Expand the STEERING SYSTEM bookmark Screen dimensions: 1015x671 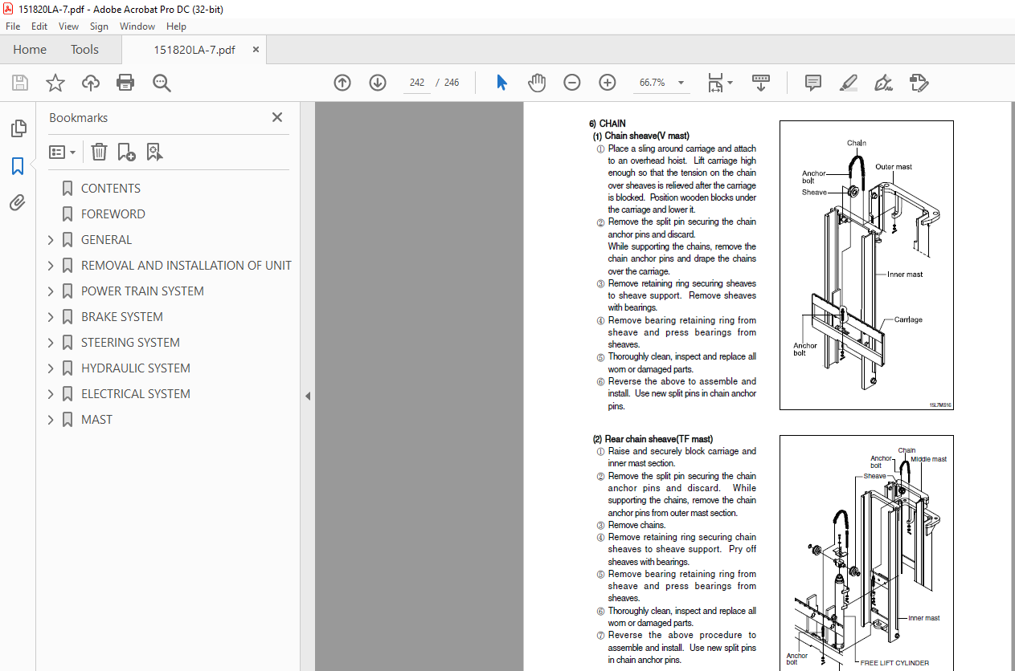click(x=51, y=343)
